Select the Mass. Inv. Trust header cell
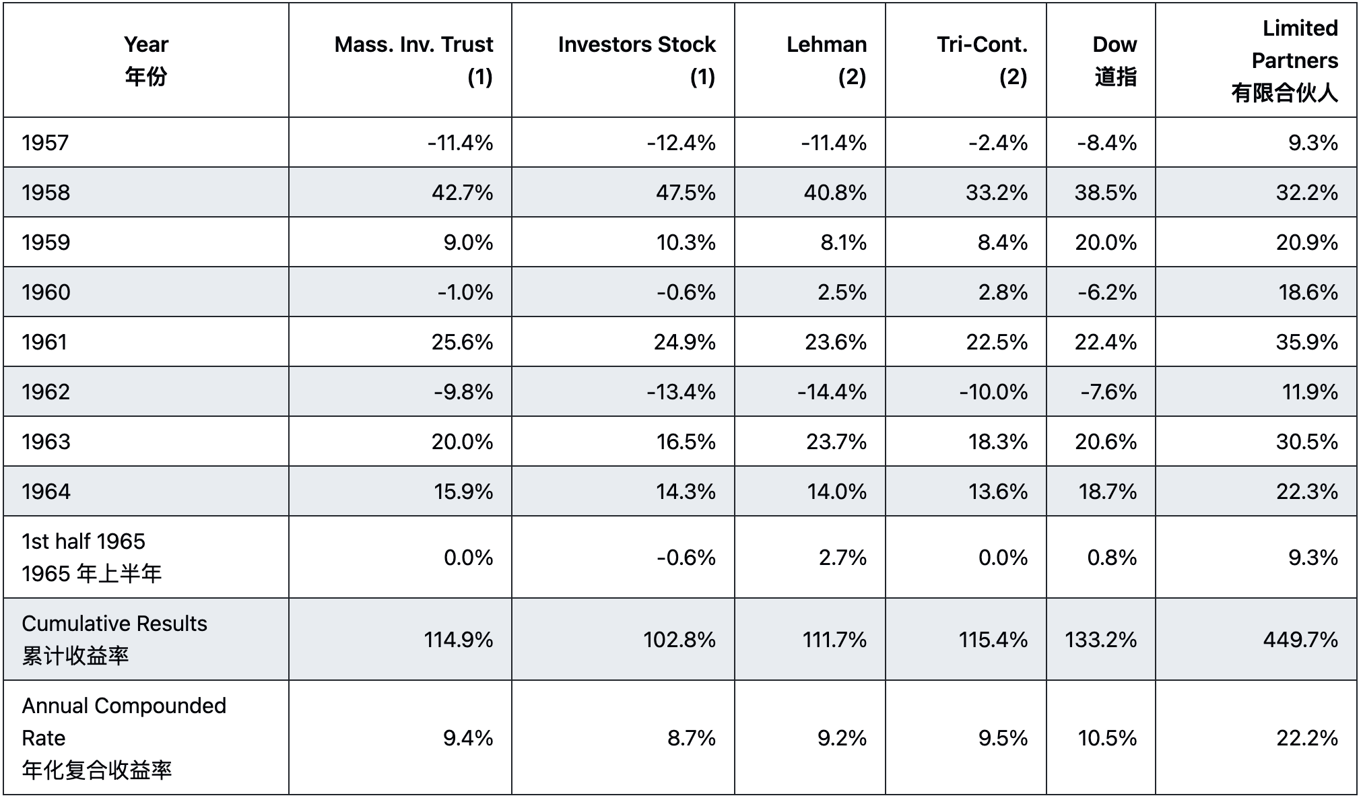This screenshot has height=800, width=1363. (413, 61)
